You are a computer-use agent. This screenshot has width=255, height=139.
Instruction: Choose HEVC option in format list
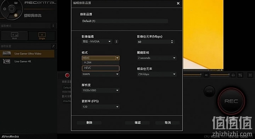[x=101, y=68]
